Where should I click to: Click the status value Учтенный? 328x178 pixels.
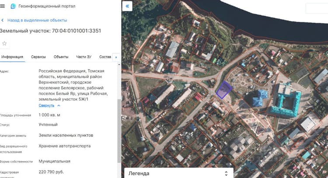(48, 125)
